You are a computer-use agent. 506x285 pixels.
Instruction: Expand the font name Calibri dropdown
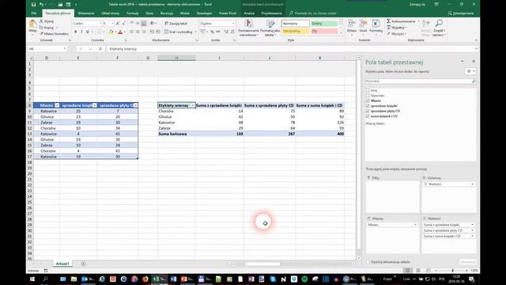pyautogui.click(x=100, y=24)
